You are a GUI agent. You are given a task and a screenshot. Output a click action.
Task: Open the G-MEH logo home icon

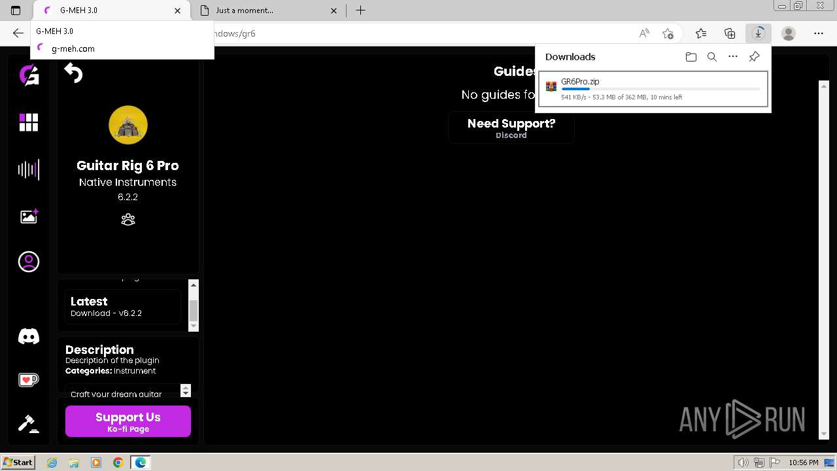pyautogui.click(x=29, y=75)
